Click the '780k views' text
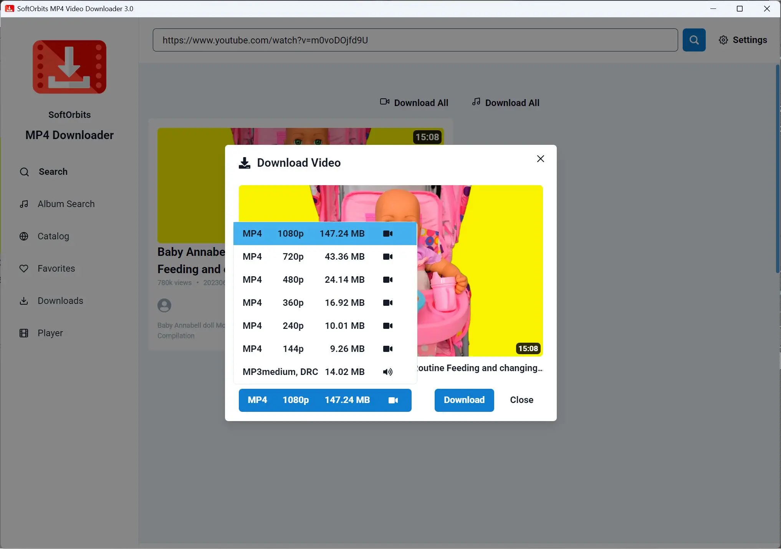Image resolution: width=781 pixels, height=549 pixels. pyautogui.click(x=174, y=282)
